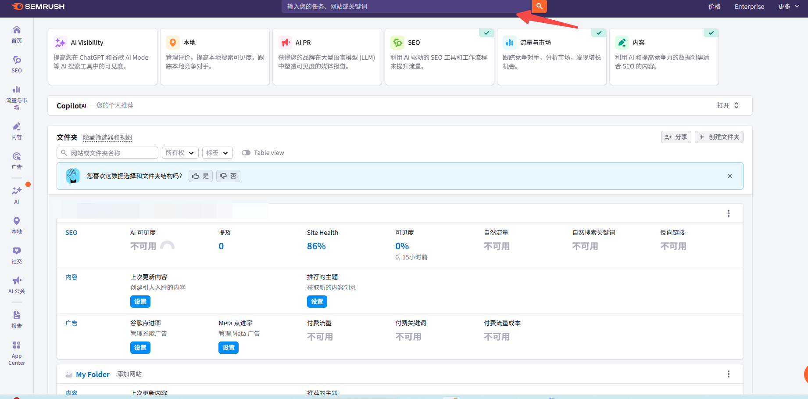
Task: Open App Center from the sidebar
Action: 16,351
